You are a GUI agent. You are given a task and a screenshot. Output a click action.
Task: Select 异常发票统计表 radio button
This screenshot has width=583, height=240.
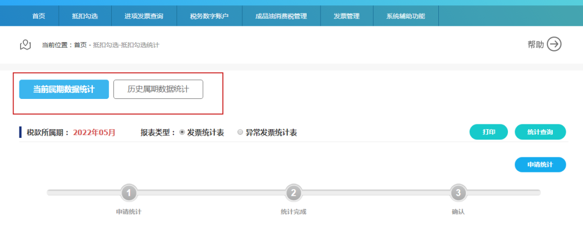pyautogui.click(x=240, y=132)
